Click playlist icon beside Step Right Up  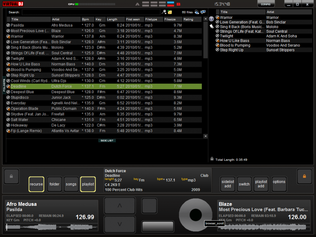pos(218,50)
